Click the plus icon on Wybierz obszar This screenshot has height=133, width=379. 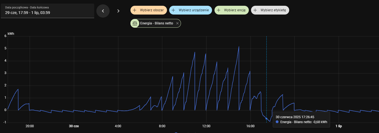click(x=135, y=10)
